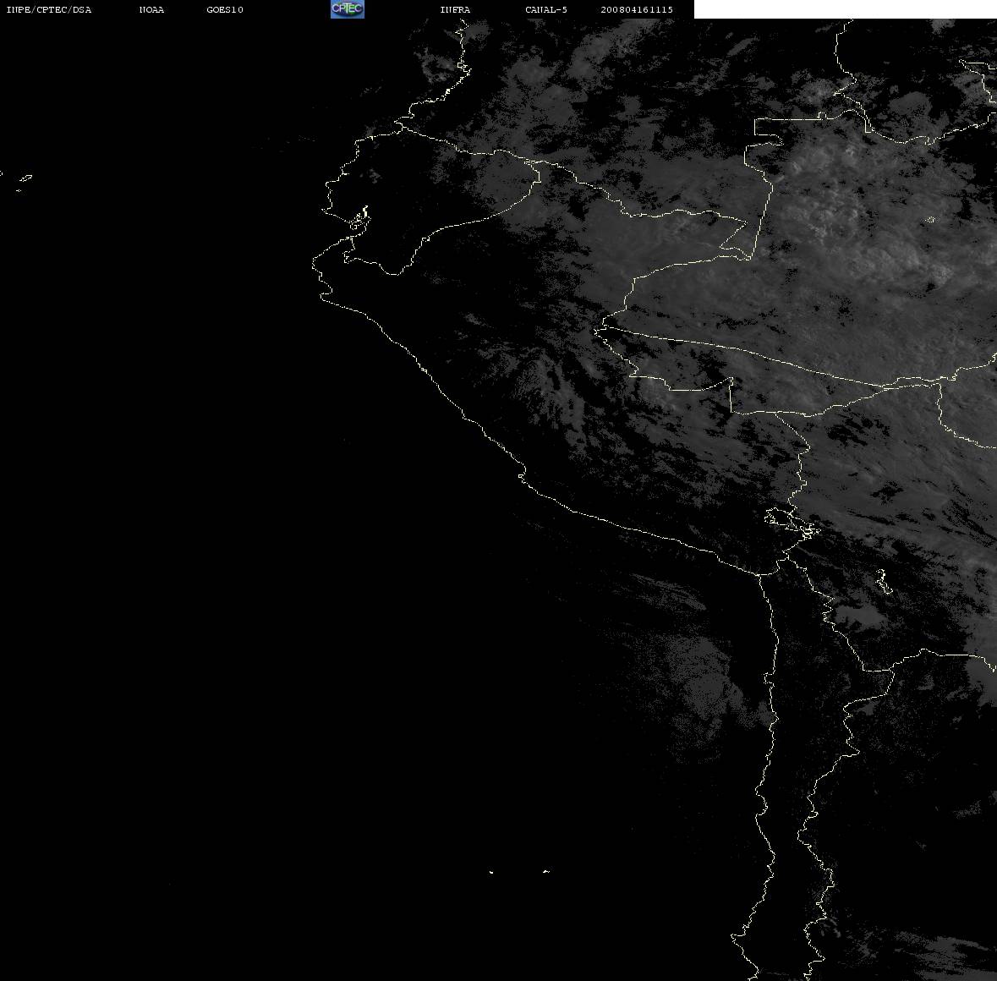This screenshot has width=997, height=981.
Task: Select the CANAL-5 channel label
Action: (x=546, y=9)
